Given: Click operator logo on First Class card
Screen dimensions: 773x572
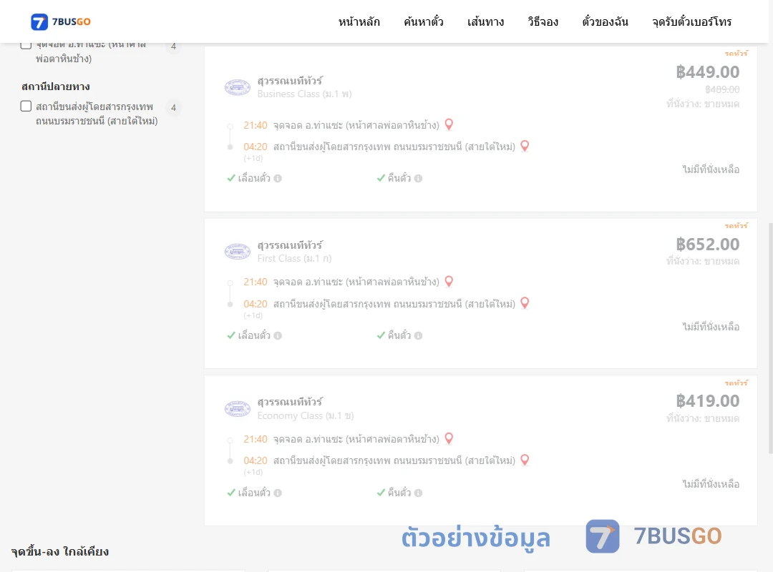Looking at the screenshot, I should tap(237, 252).
